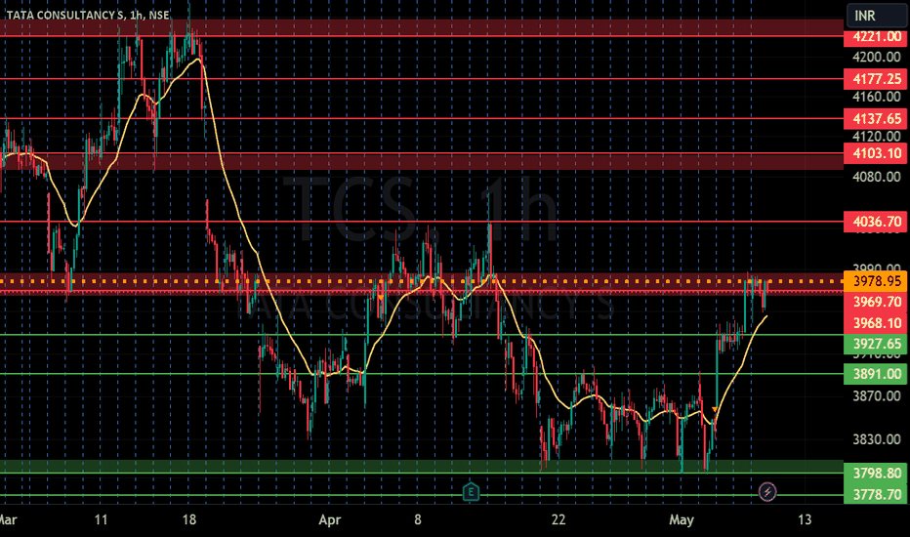910x537 pixels.
Task: Click the 4036.70 price label
Action: (x=877, y=222)
